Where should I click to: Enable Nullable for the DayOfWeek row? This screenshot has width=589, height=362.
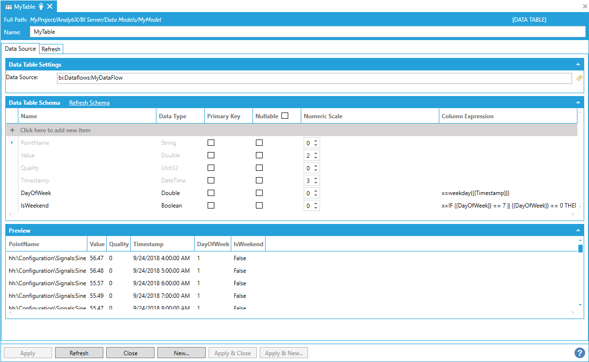click(259, 193)
